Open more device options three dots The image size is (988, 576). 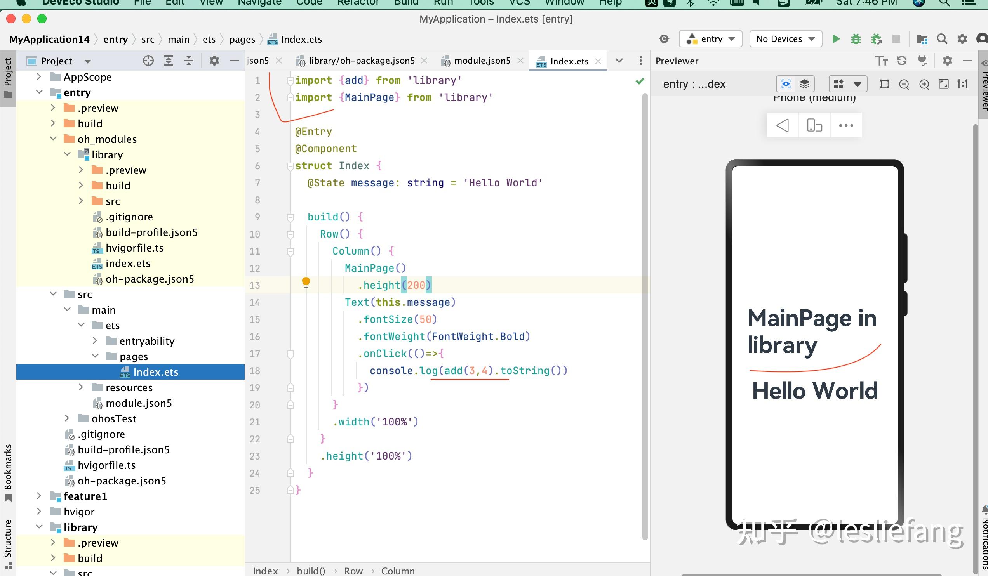tap(846, 125)
